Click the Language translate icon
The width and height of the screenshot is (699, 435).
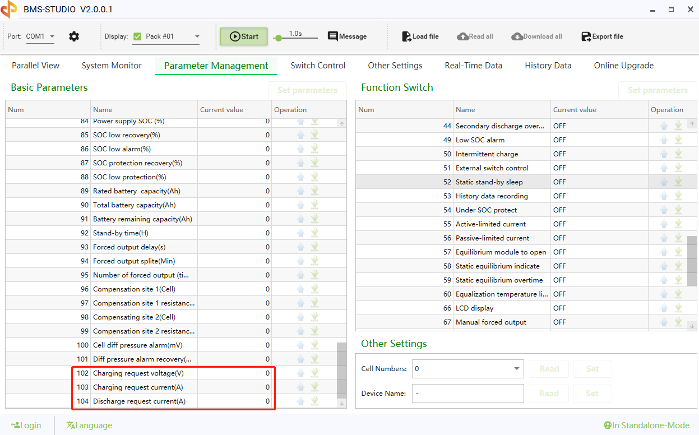pos(71,425)
